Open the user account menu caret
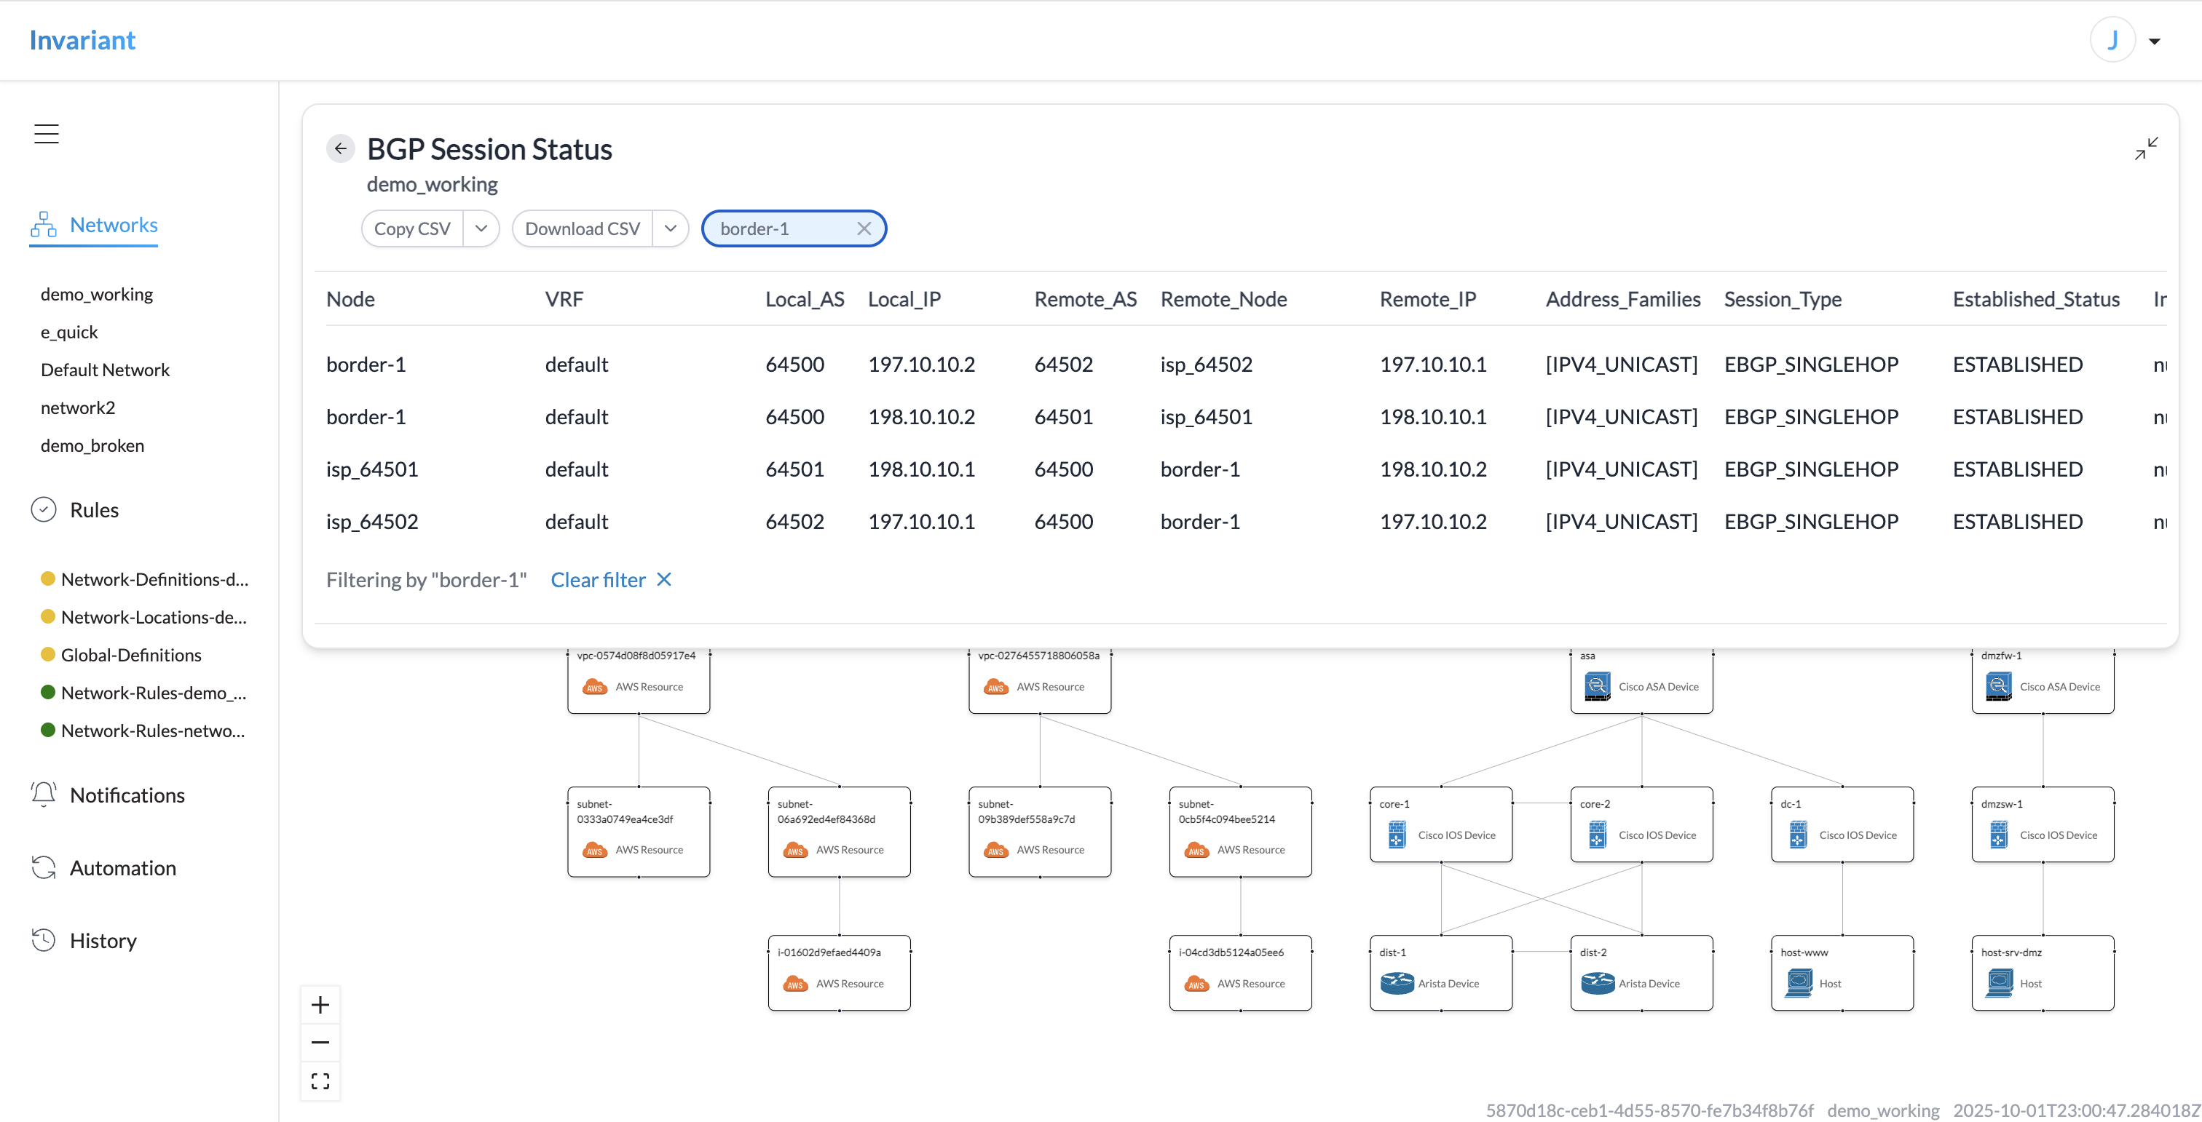This screenshot has height=1122, width=2202. (x=2154, y=41)
